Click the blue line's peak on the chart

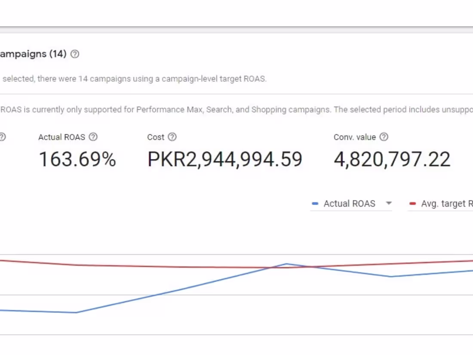286,264
